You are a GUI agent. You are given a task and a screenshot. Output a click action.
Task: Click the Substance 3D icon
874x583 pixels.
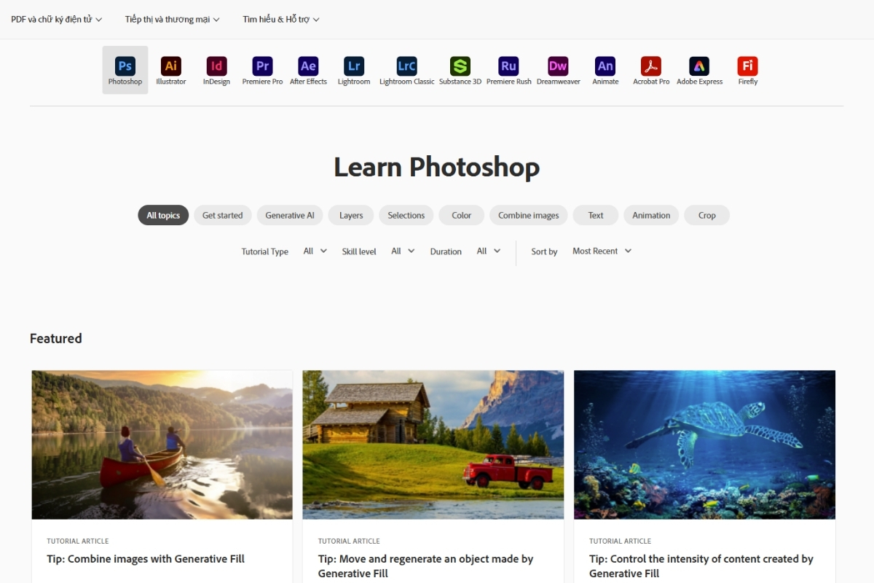pyautogui.click(x=460, y=70)
